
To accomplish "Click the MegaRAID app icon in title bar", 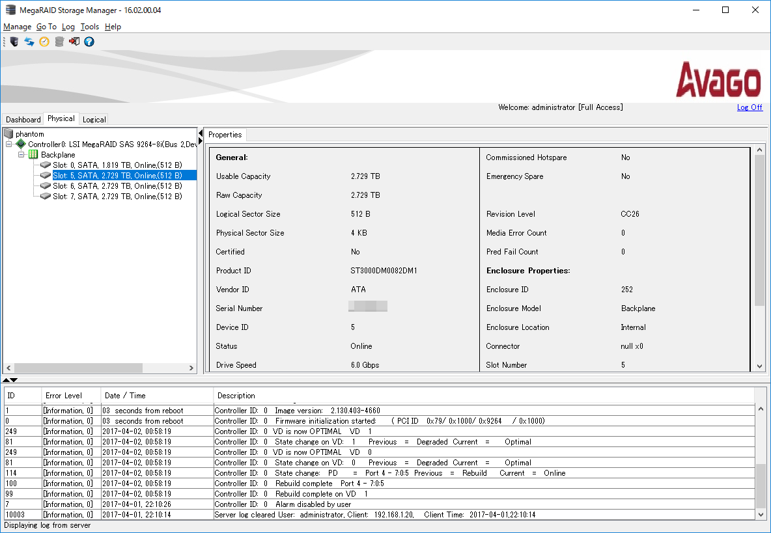I will [10, 10].
